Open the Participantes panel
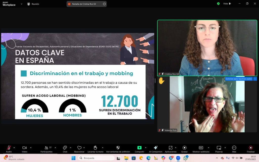Image resolution: width=259 pixels, height=162 pixels. click(47, 149)
